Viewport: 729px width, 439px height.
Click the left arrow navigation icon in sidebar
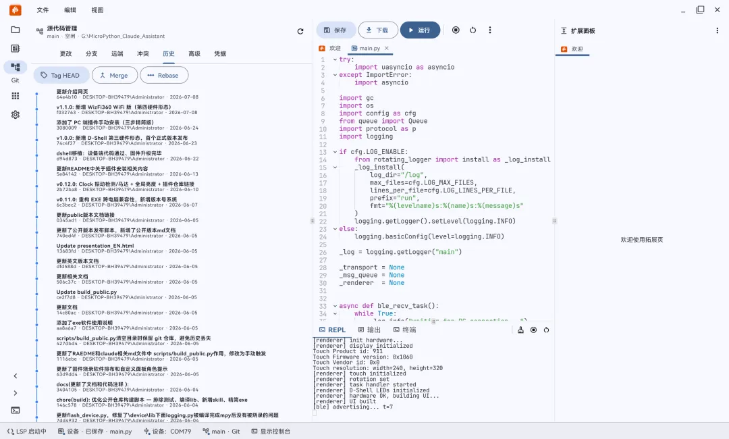(x=16, y=376)
